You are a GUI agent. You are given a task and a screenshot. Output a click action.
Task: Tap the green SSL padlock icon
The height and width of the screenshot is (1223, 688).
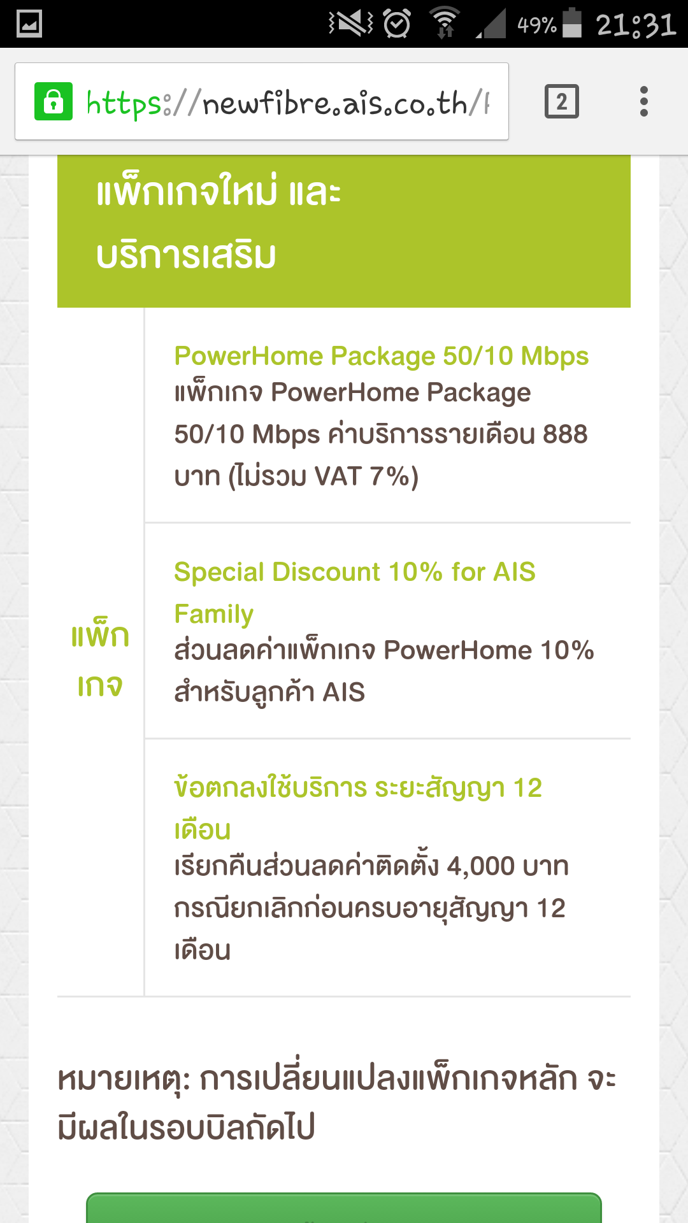pyautogui.click(x=54, y=102)
